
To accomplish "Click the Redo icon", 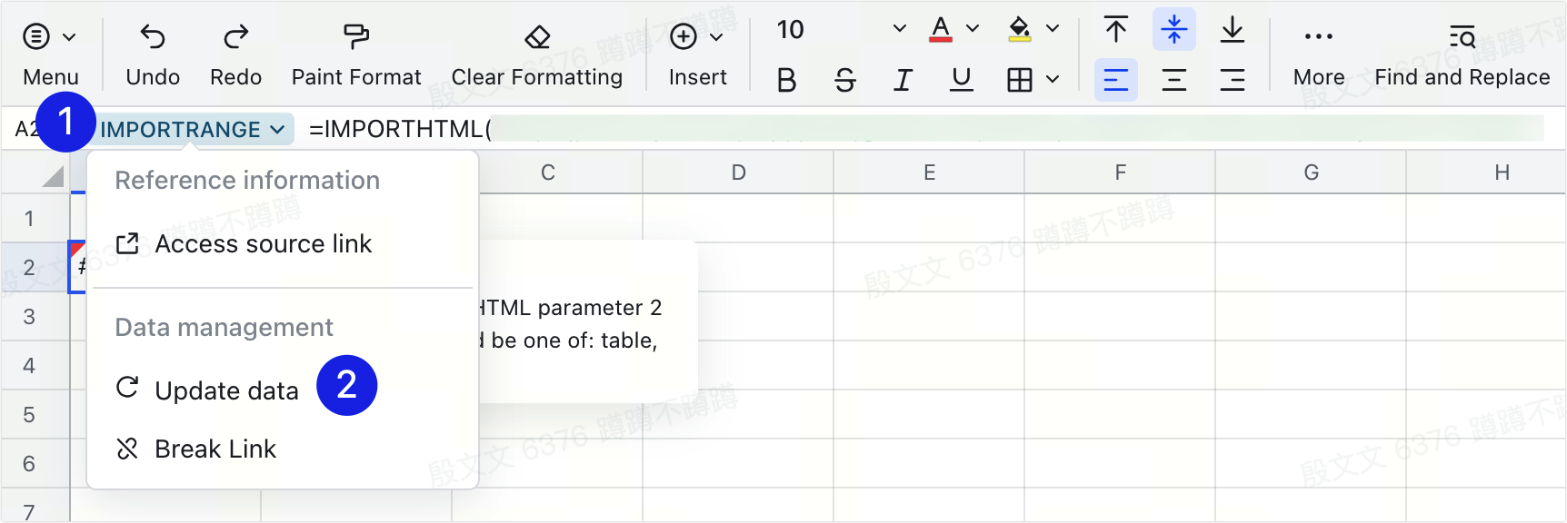I will (235, 38).
